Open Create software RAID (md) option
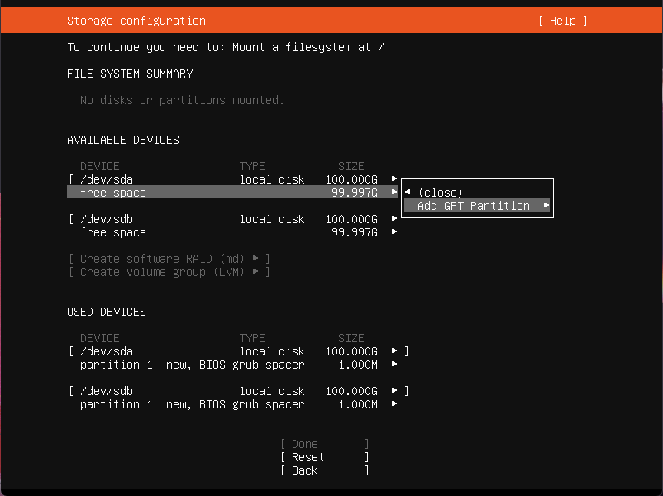Screen dimensions: 663x496 pos(169,259)
